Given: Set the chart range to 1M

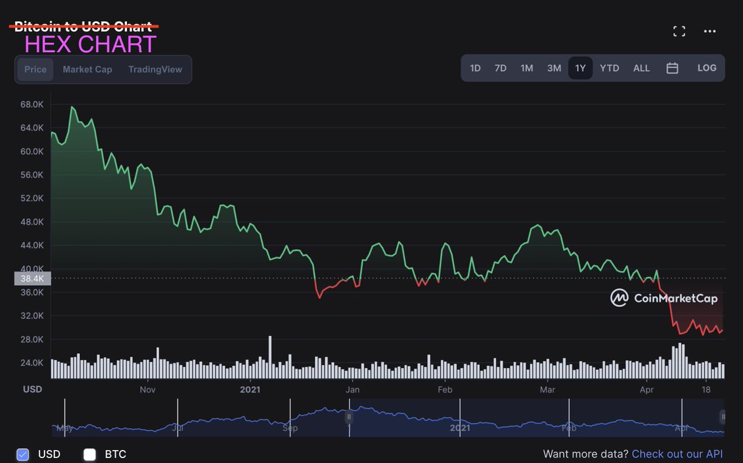Looking at the screenshot, I should click(x=526, y=68).
